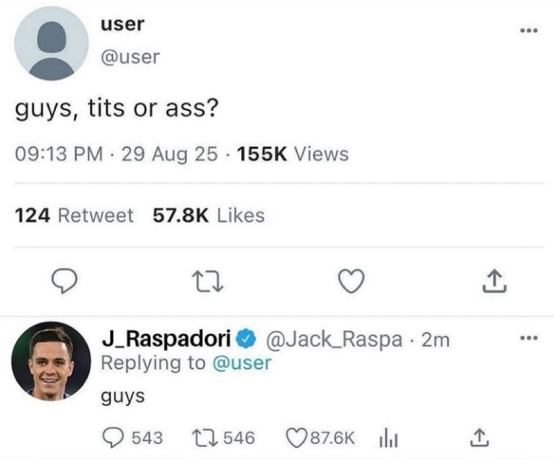Click the retweet icon under the main tweet
This screenshot has width=554, height=460.
[209, 281]
